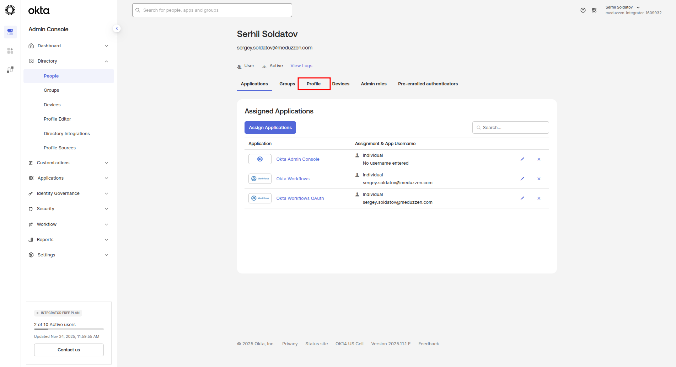Remove Okta Admin Console assignment X icon
The height and width of the screenshot is (367, 676).
(539, 159)
